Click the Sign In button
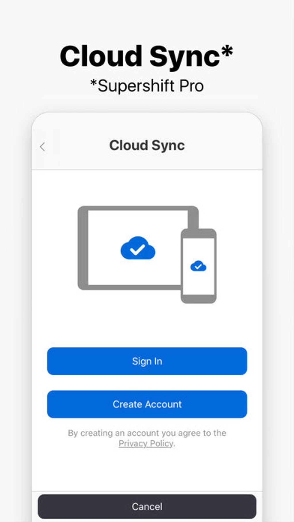The height and width of the screenshot is (522, 294). [x=147, y=361]
